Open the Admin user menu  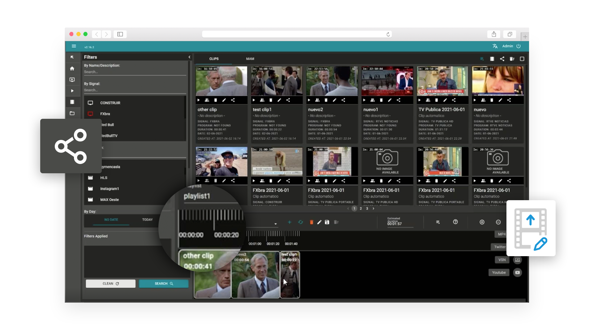click(508, 46)
